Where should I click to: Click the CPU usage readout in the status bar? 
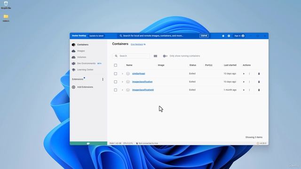(128, 143)
